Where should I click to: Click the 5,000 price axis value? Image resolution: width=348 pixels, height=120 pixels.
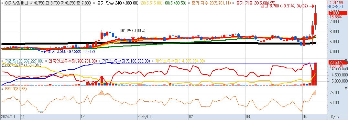click(334, 42)
